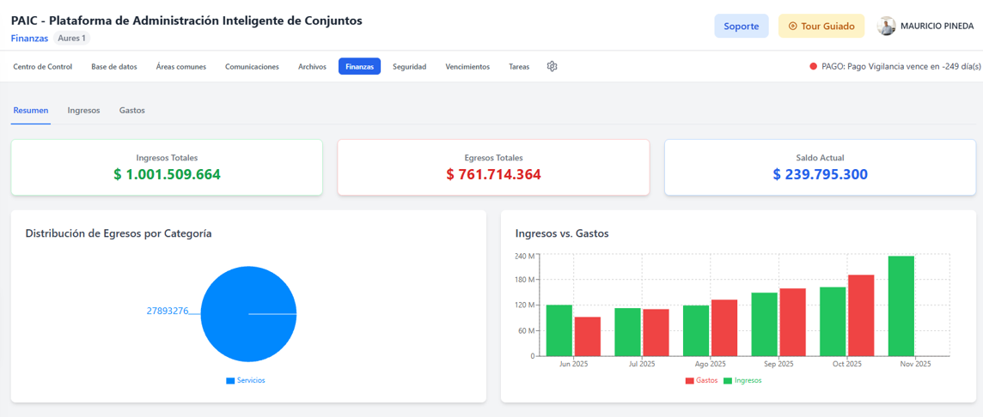Click the Jun 2025 red Gastos bar
The height and width of the screenshot is (417, 983).
point(588,336)
